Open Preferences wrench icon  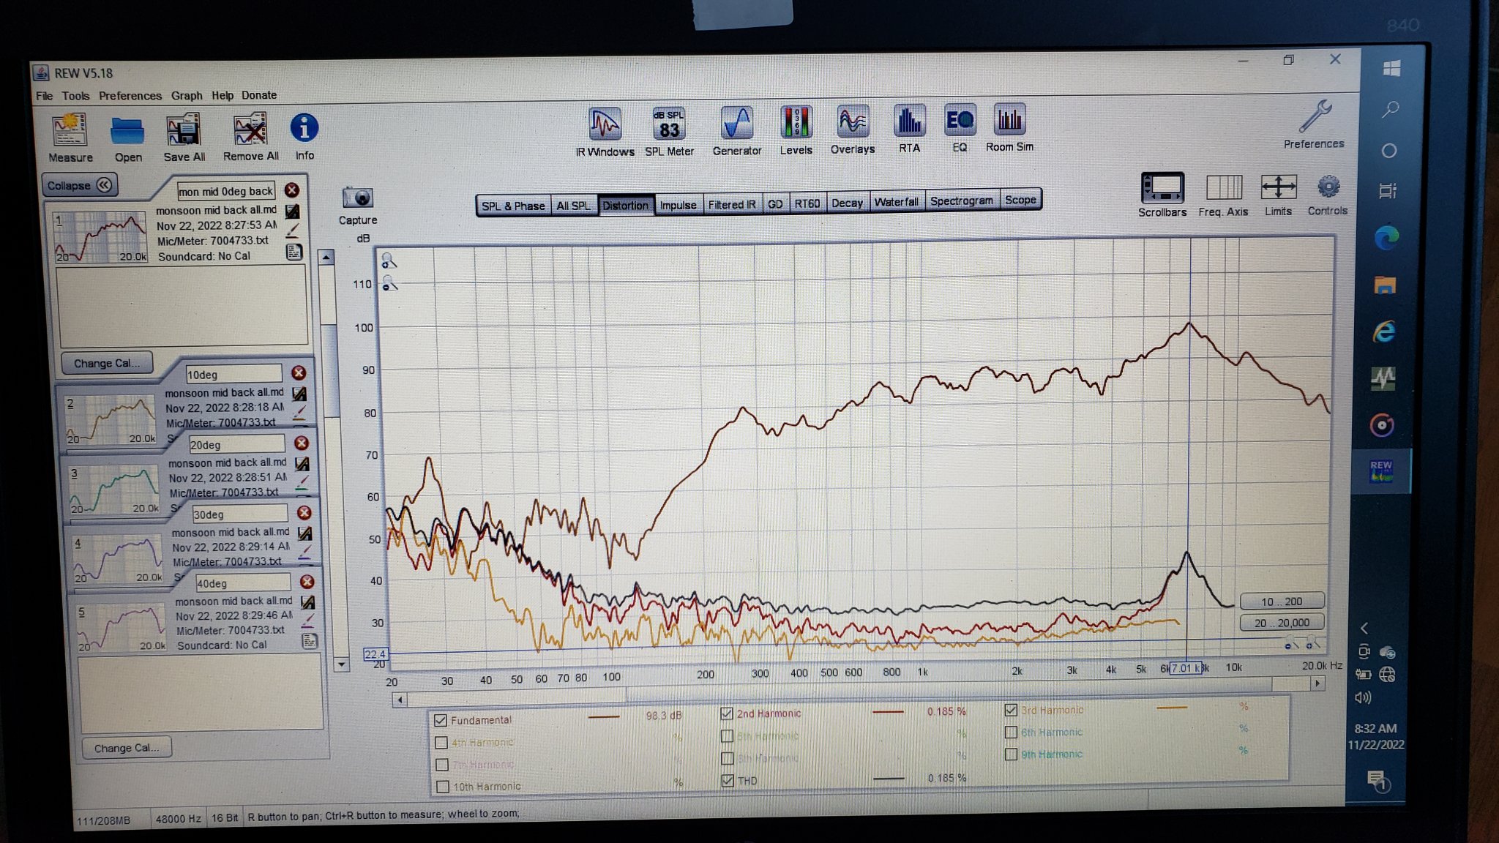1314,124
